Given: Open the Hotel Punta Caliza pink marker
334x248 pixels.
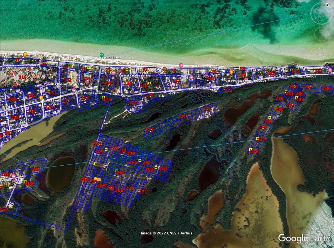Looking at the screenshot, I should point(74,90).
